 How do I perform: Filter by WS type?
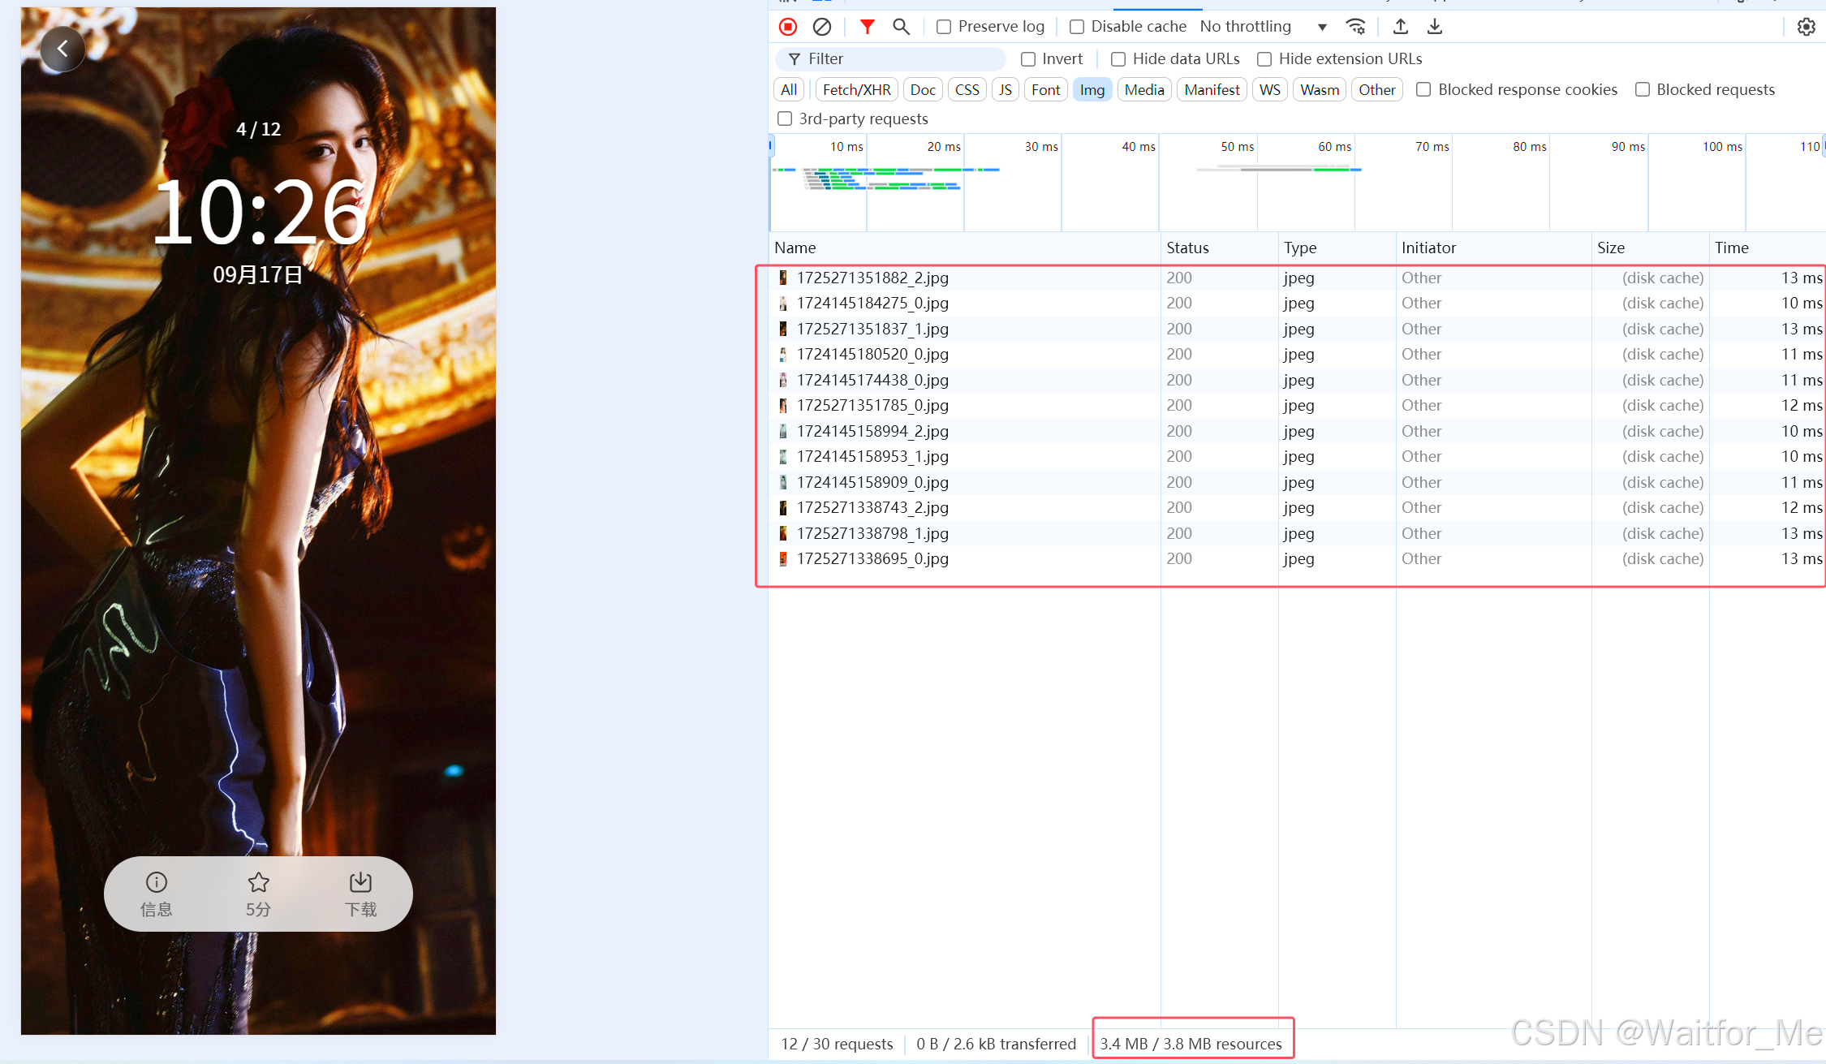click(1270, 89)
